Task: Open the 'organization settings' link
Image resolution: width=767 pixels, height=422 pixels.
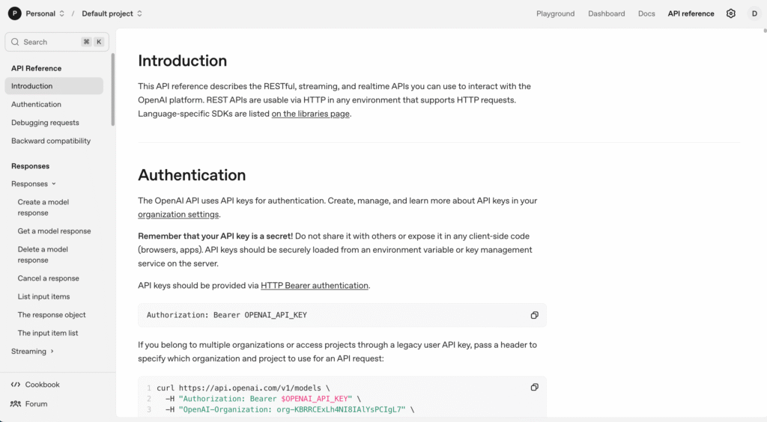Action: coord(178,214)
